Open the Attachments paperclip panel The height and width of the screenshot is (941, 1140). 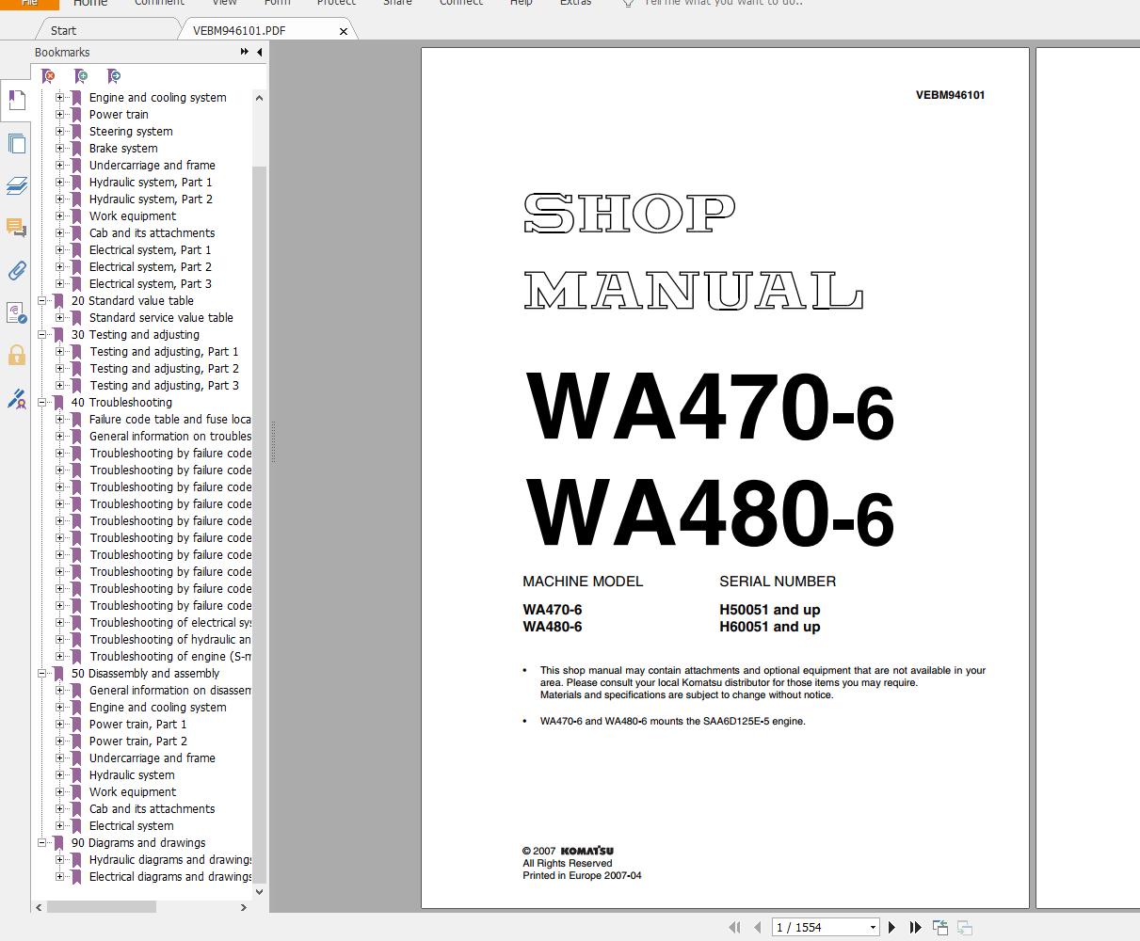pos(16,271)
